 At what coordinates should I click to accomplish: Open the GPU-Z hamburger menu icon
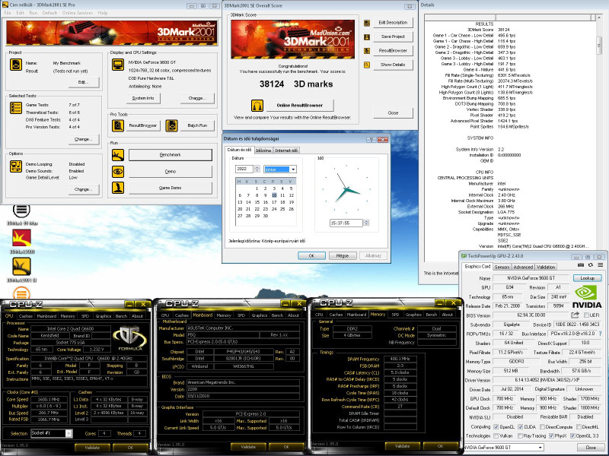pos(600,265)
